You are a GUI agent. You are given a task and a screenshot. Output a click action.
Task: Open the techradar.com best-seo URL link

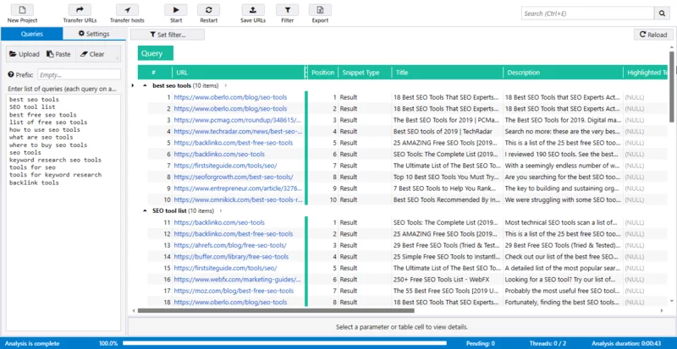pyautogui.click(x=238, y=131)
